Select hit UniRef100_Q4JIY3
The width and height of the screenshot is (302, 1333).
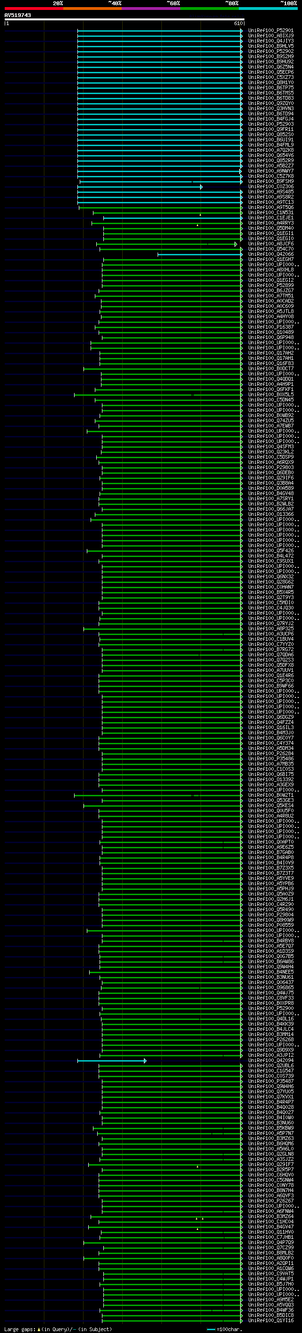click(271, 41)
